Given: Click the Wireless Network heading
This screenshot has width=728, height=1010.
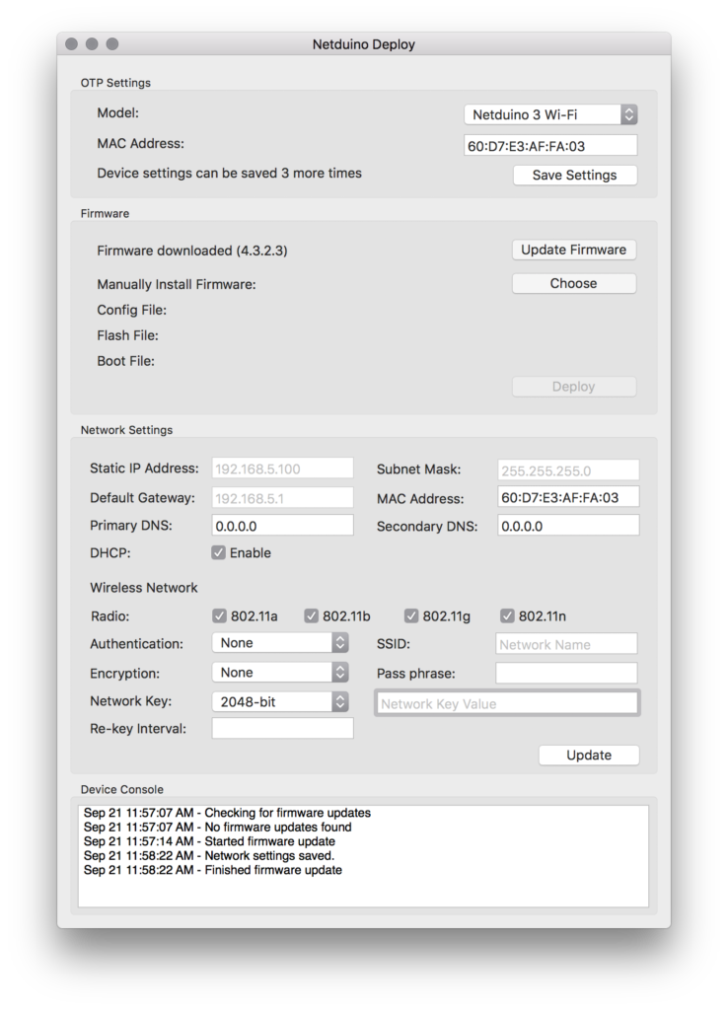Looking at the screenshot, I should (144, 588).
